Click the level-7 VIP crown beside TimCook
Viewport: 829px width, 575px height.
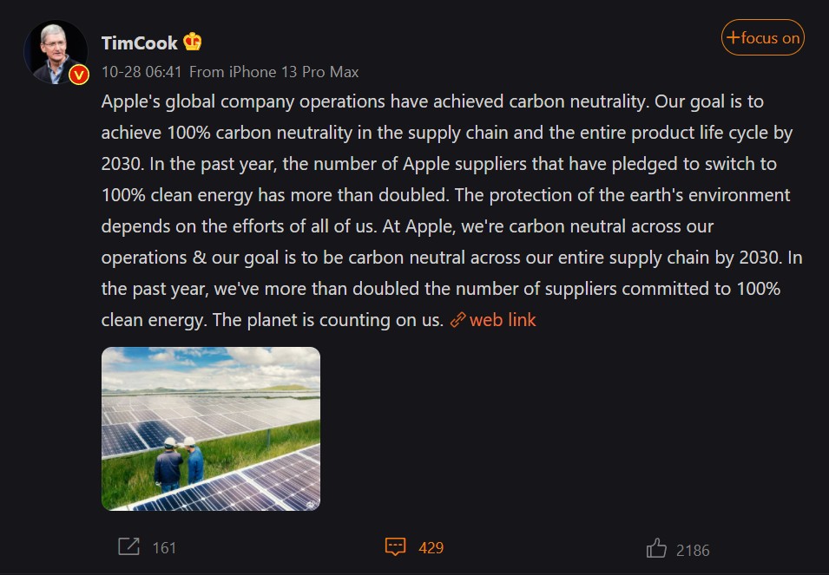192,39
